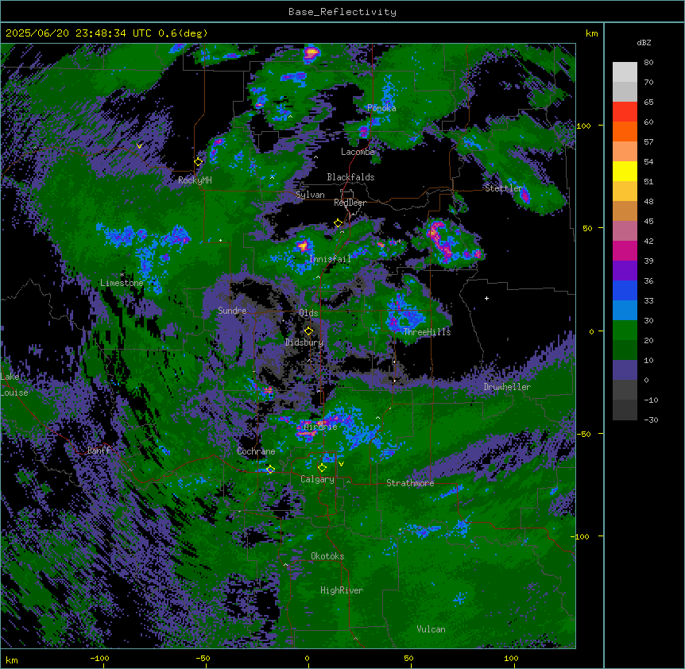Image resolution: width=685 pixels, height=669 pixels.
Task: Click the Banff label on the map
Action: [99, 451]
